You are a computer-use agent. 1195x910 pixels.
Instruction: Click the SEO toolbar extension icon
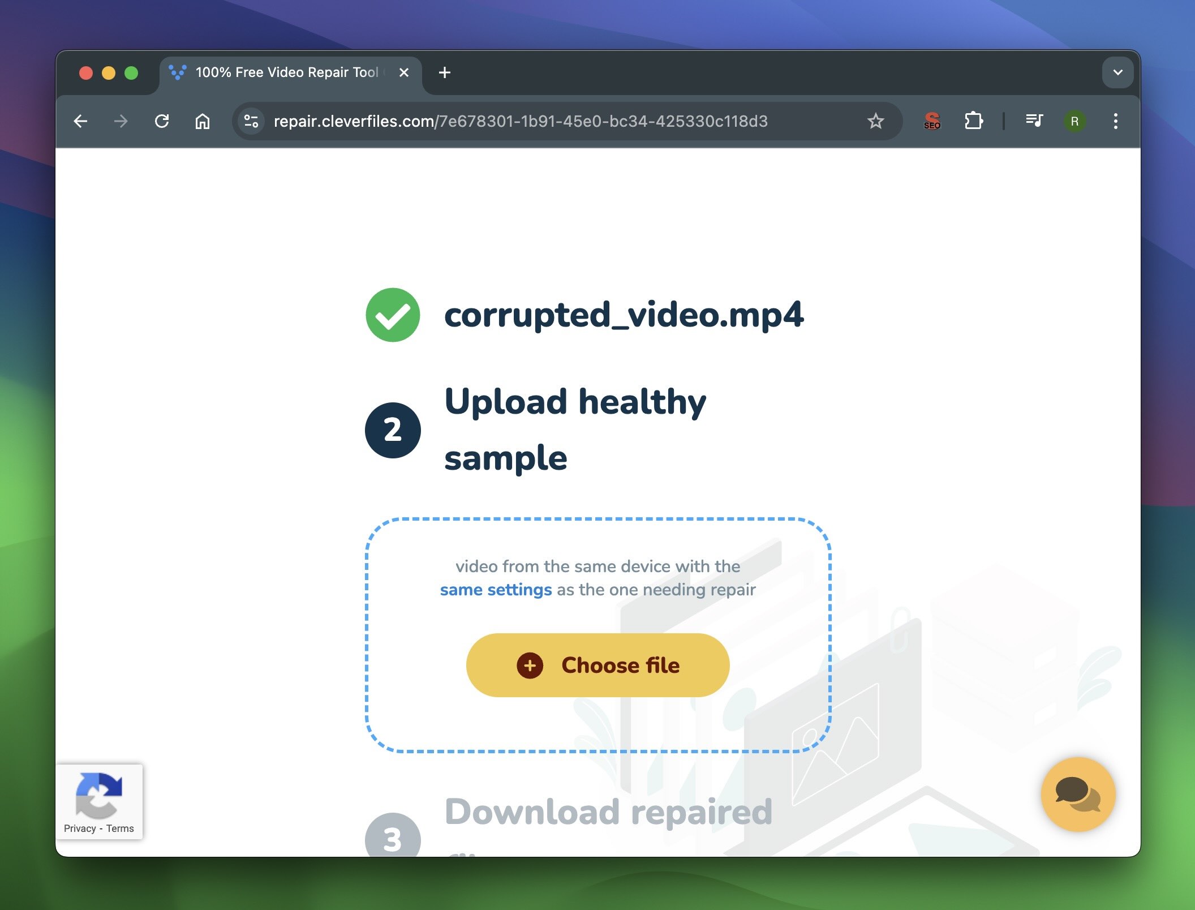coord(930,121)
